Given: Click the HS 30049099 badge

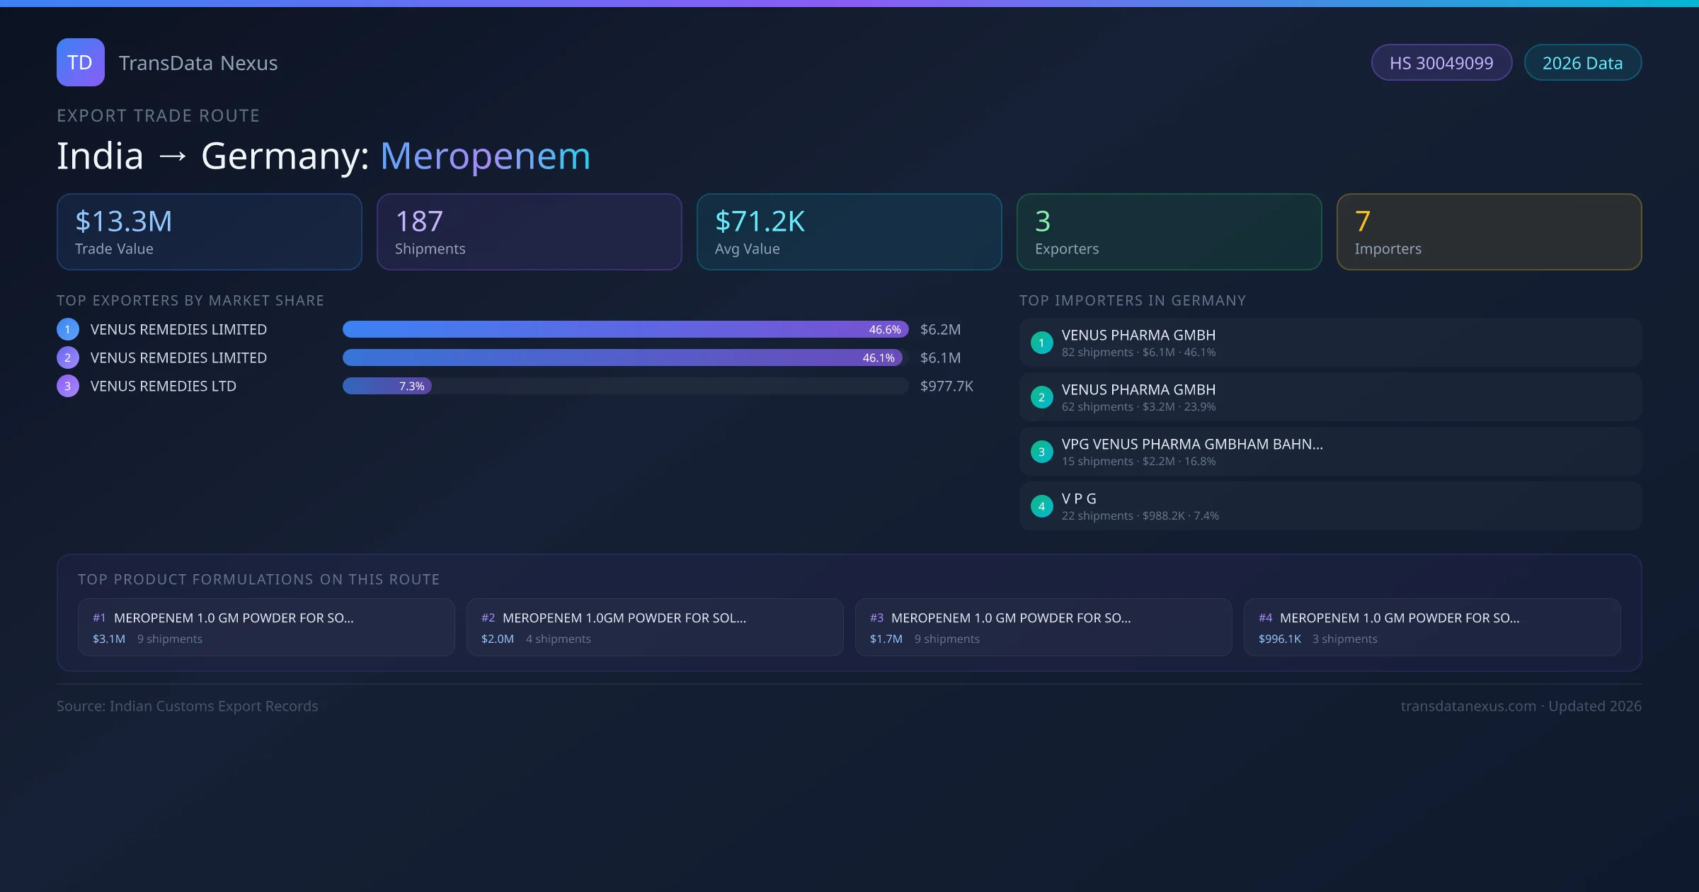Looking at the screenshot, I should coord(1441,63).
